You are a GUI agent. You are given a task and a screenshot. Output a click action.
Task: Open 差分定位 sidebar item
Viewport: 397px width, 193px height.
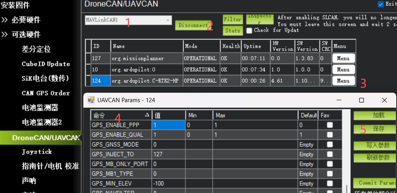(x=36, y=49)
